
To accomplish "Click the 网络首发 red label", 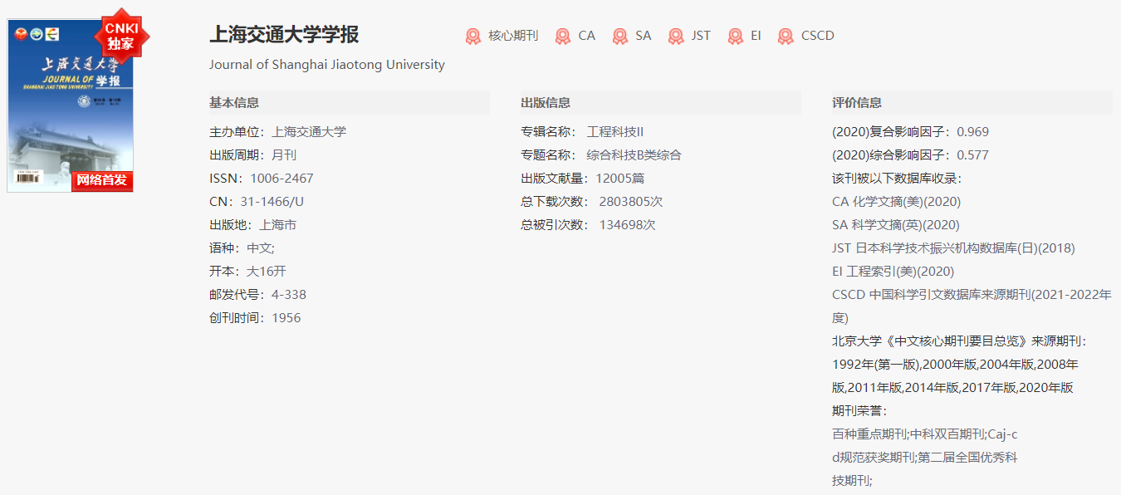I will (x=102, y=180).
